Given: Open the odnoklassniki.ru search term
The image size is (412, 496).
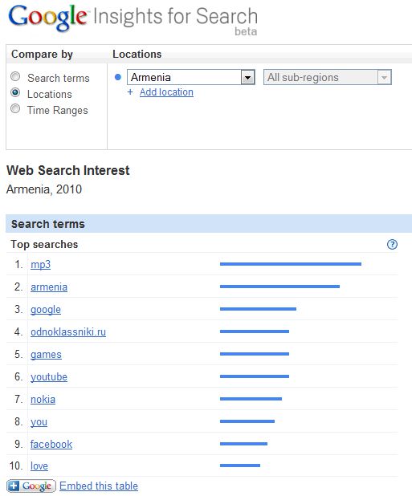Looking at the screenshot, I should point(68,331).
